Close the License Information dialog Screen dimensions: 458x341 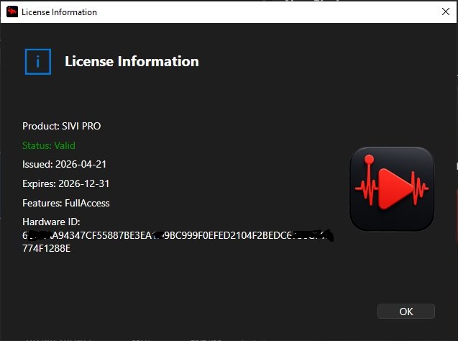446,12
